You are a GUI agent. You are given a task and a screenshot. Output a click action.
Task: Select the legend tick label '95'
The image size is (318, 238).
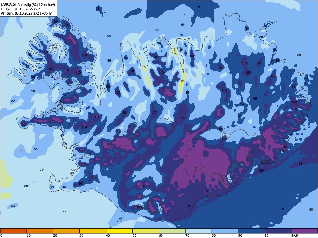[x=267, y=235]
